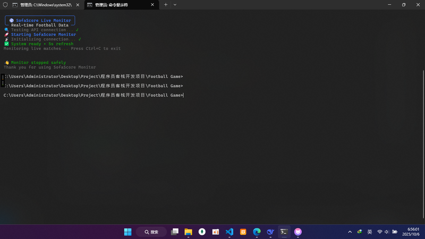Open File Explorer from taskbar
The width and height of the screenshot is (425, 239).
188,232
